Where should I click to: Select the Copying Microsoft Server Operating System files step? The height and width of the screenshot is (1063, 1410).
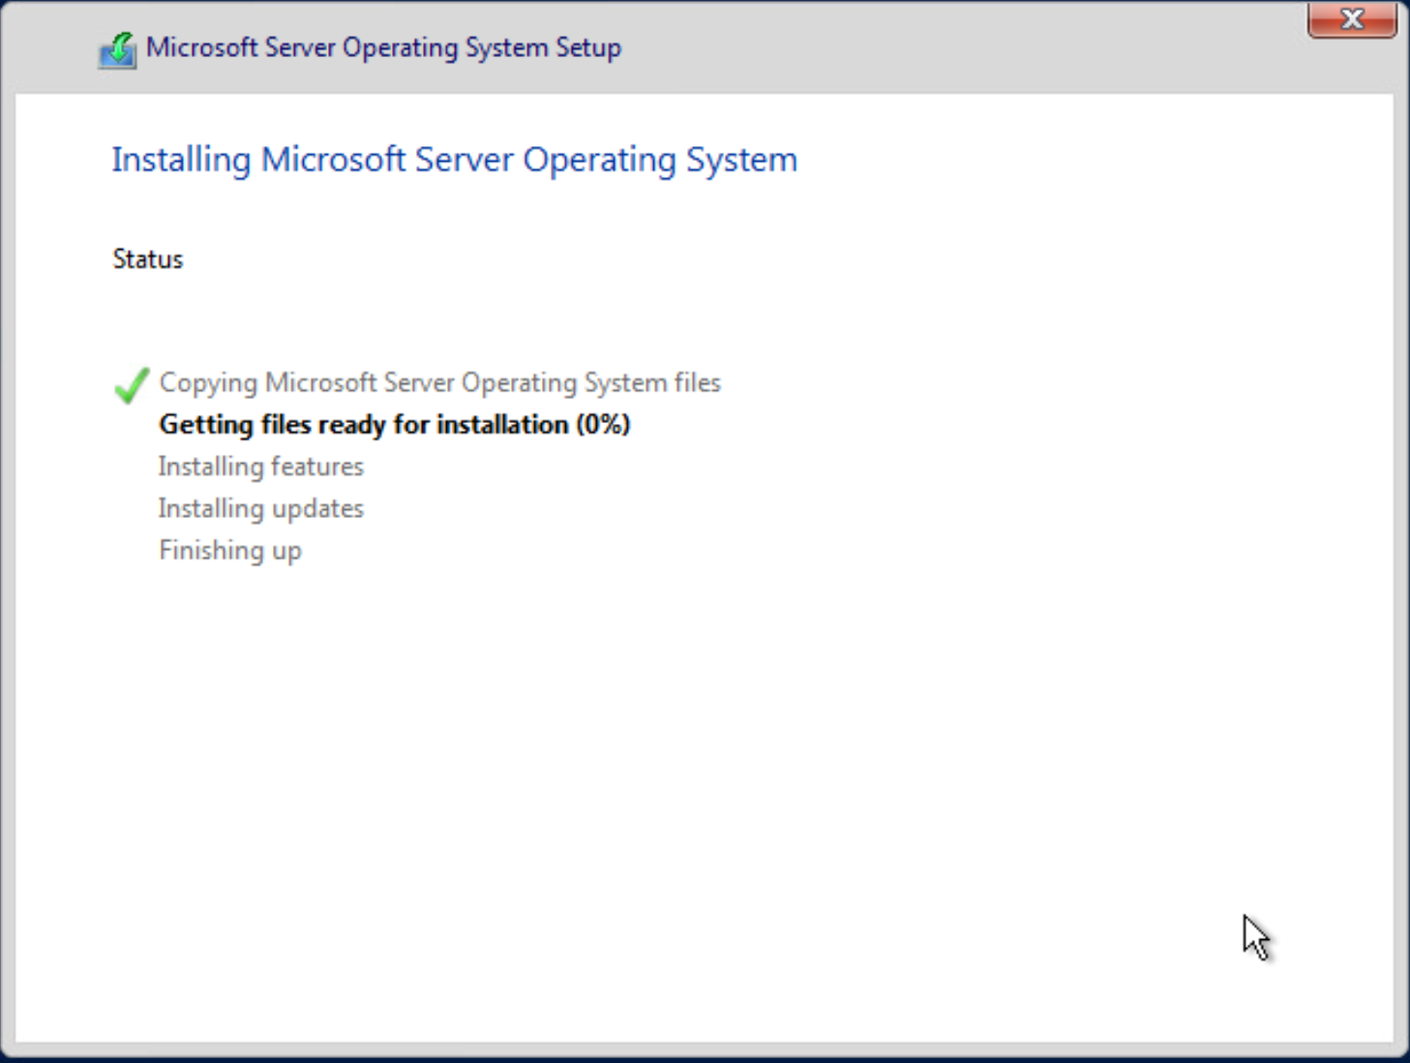pyautogui.click(x=439, y=382)
